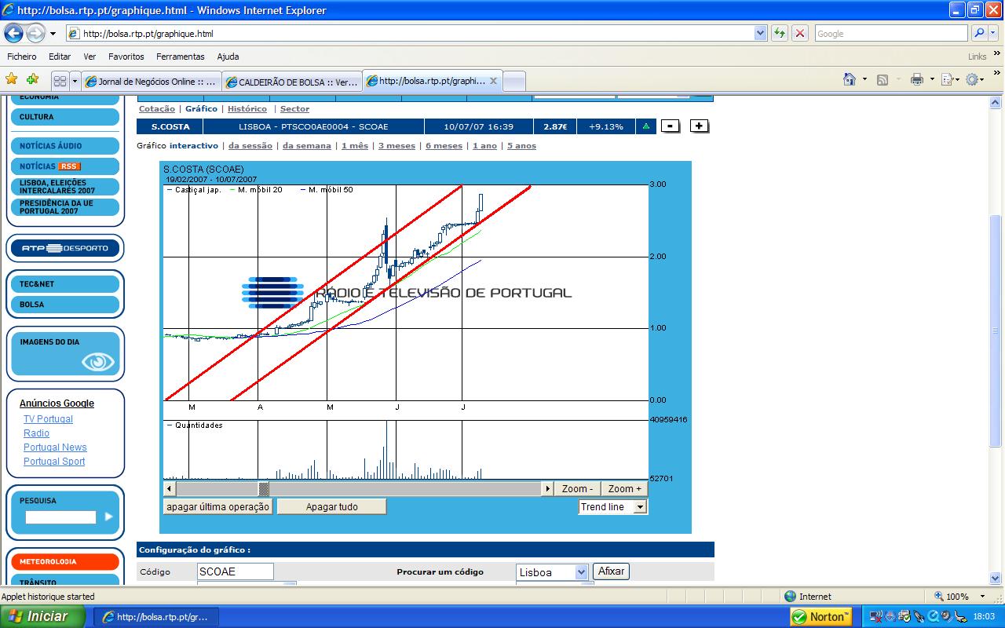Open the Ficheiro menu
The image size is (1005, 628).
[22, 57]
